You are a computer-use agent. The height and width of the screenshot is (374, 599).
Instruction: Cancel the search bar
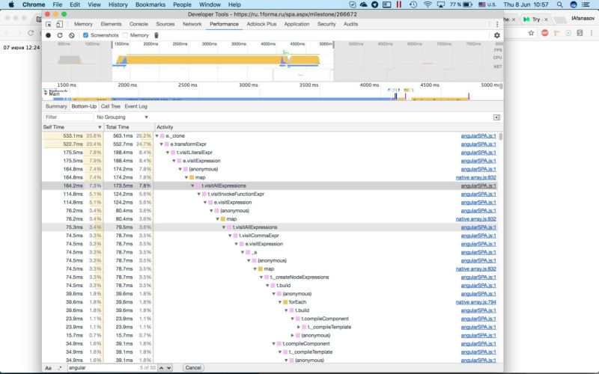[x=193, y=368]
